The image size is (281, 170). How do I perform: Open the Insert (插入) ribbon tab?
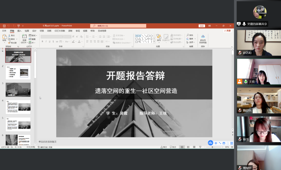tap(19, 31)
